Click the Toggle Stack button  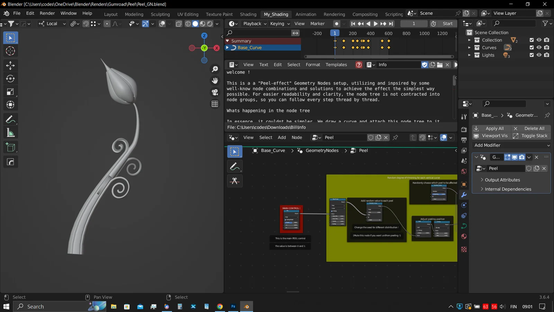(x=534, y=136)
